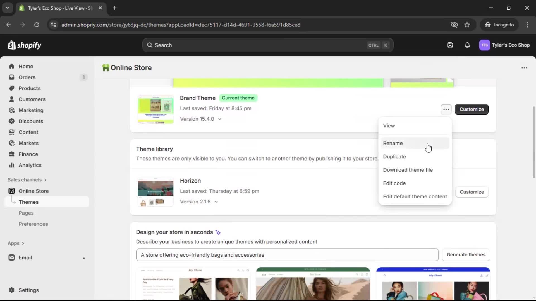Open notifications bell

(x=467, y=45)
